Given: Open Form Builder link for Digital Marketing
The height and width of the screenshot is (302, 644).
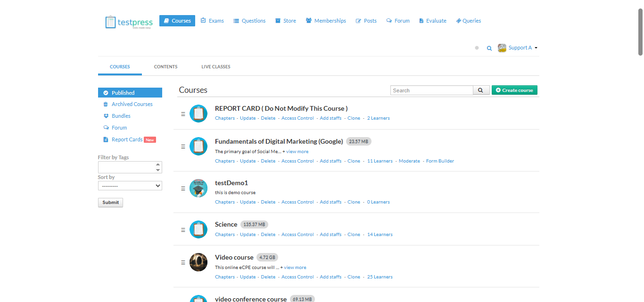Looking at the screenshot, I should click(x=440, y=161).
